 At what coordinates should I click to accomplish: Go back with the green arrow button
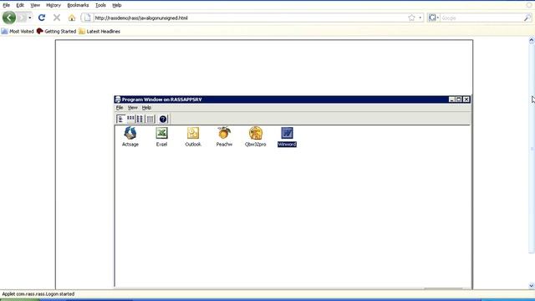pyautogui.click(x=9, y=18)
